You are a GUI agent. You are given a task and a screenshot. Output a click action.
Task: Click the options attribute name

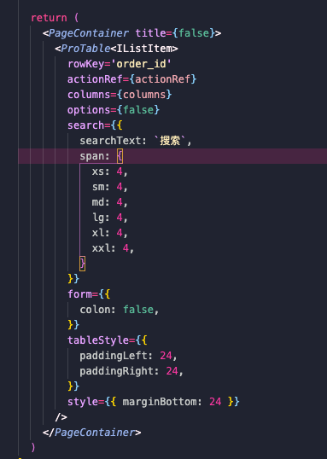click(89, 110)
